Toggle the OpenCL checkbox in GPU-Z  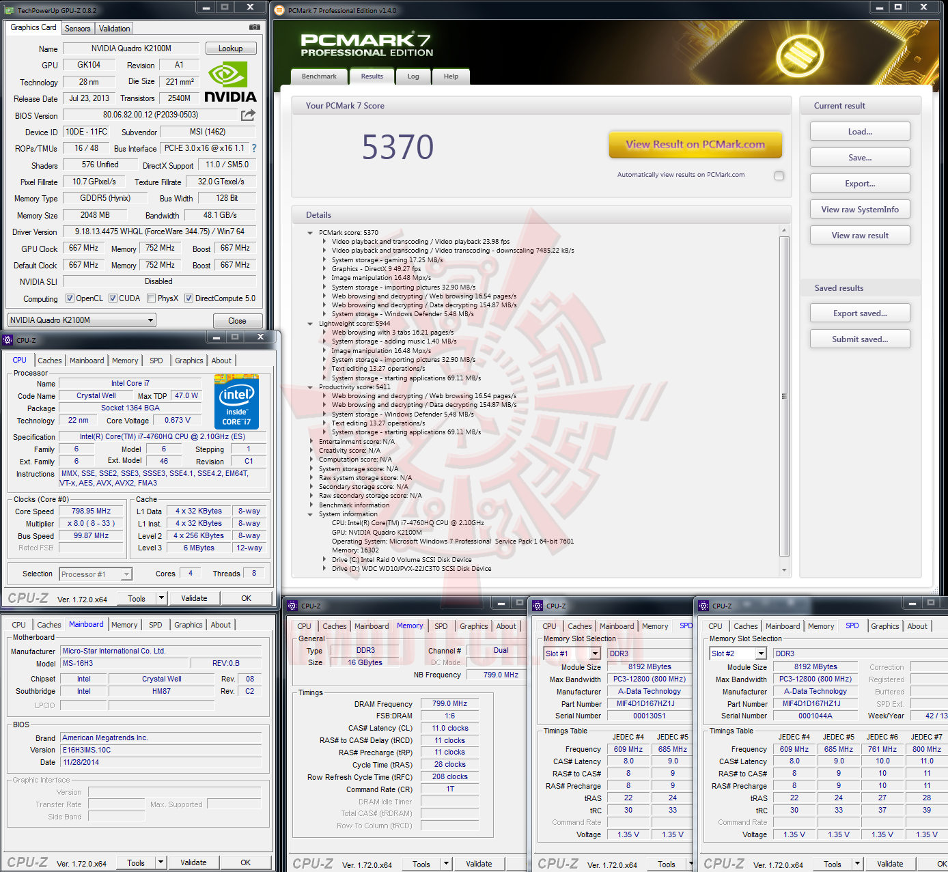pos(70,298)
